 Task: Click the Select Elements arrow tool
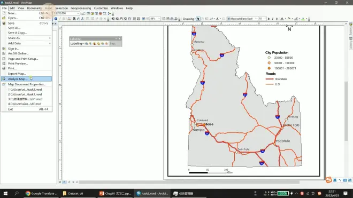(x=198, y=19)
